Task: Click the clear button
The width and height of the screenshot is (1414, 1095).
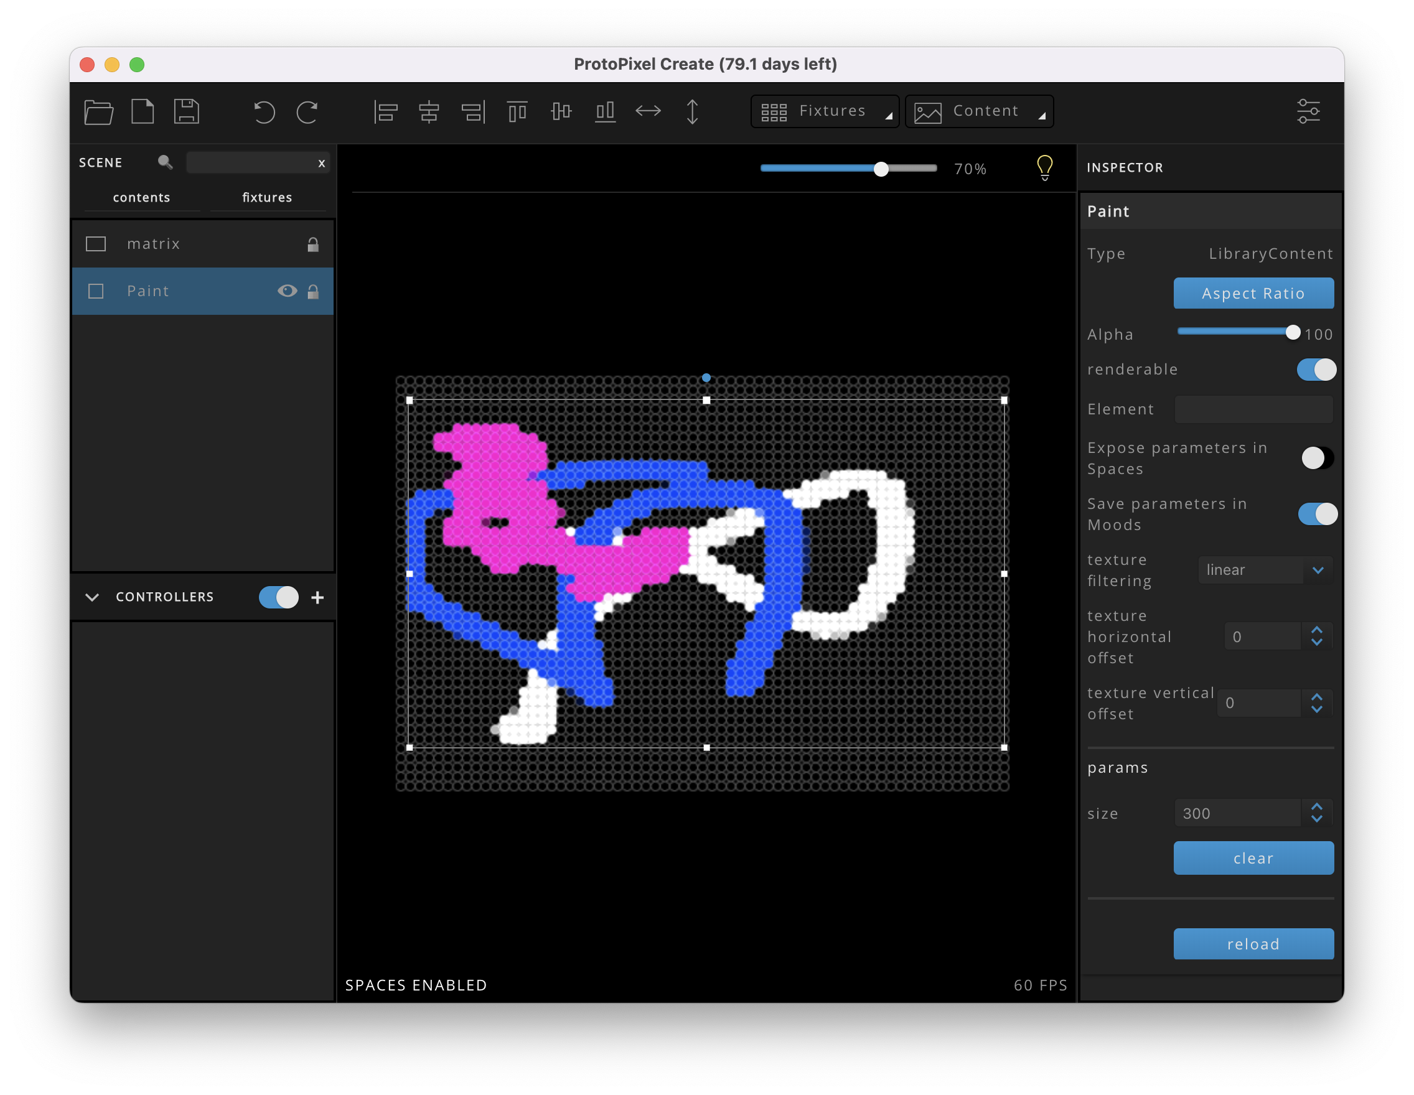Action: (x=1253, y=858)
